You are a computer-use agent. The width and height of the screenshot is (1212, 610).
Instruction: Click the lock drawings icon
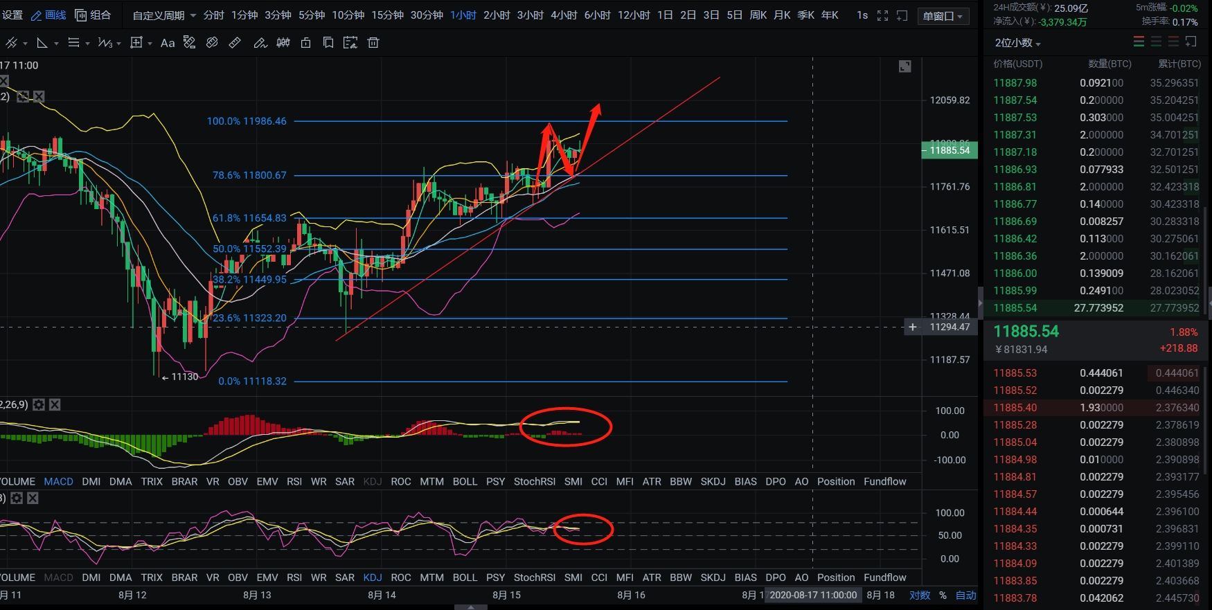pyautogui.click(x=305, y=43)
